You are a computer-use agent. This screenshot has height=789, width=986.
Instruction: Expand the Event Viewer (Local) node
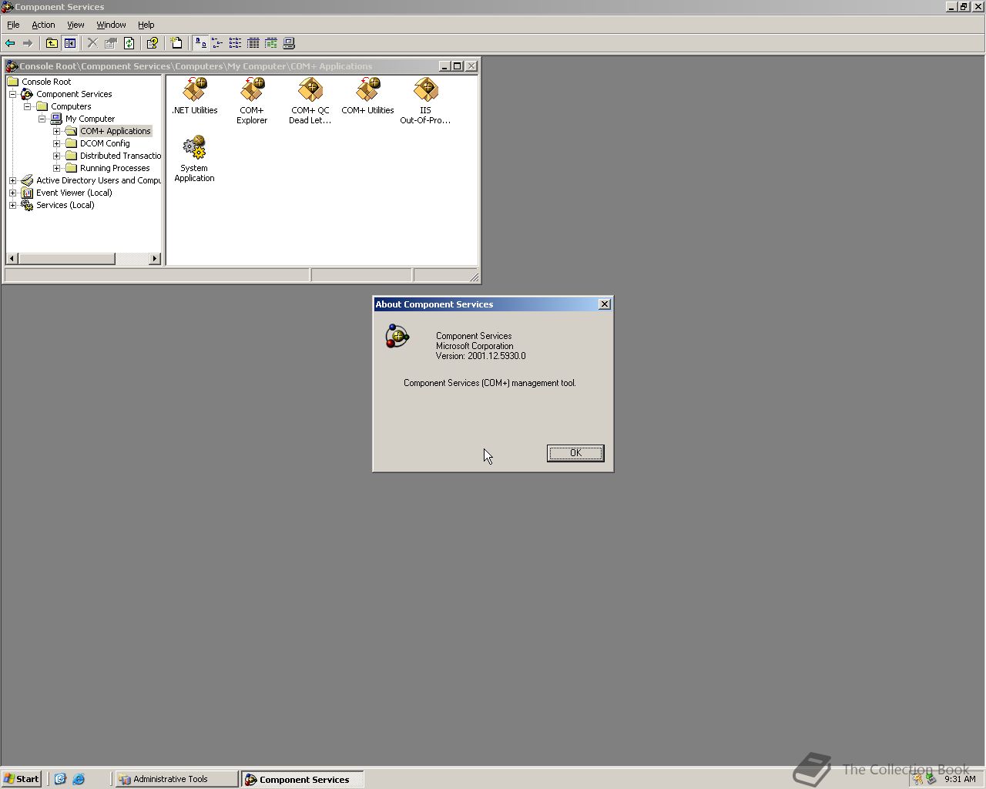[x=12, y=193]
